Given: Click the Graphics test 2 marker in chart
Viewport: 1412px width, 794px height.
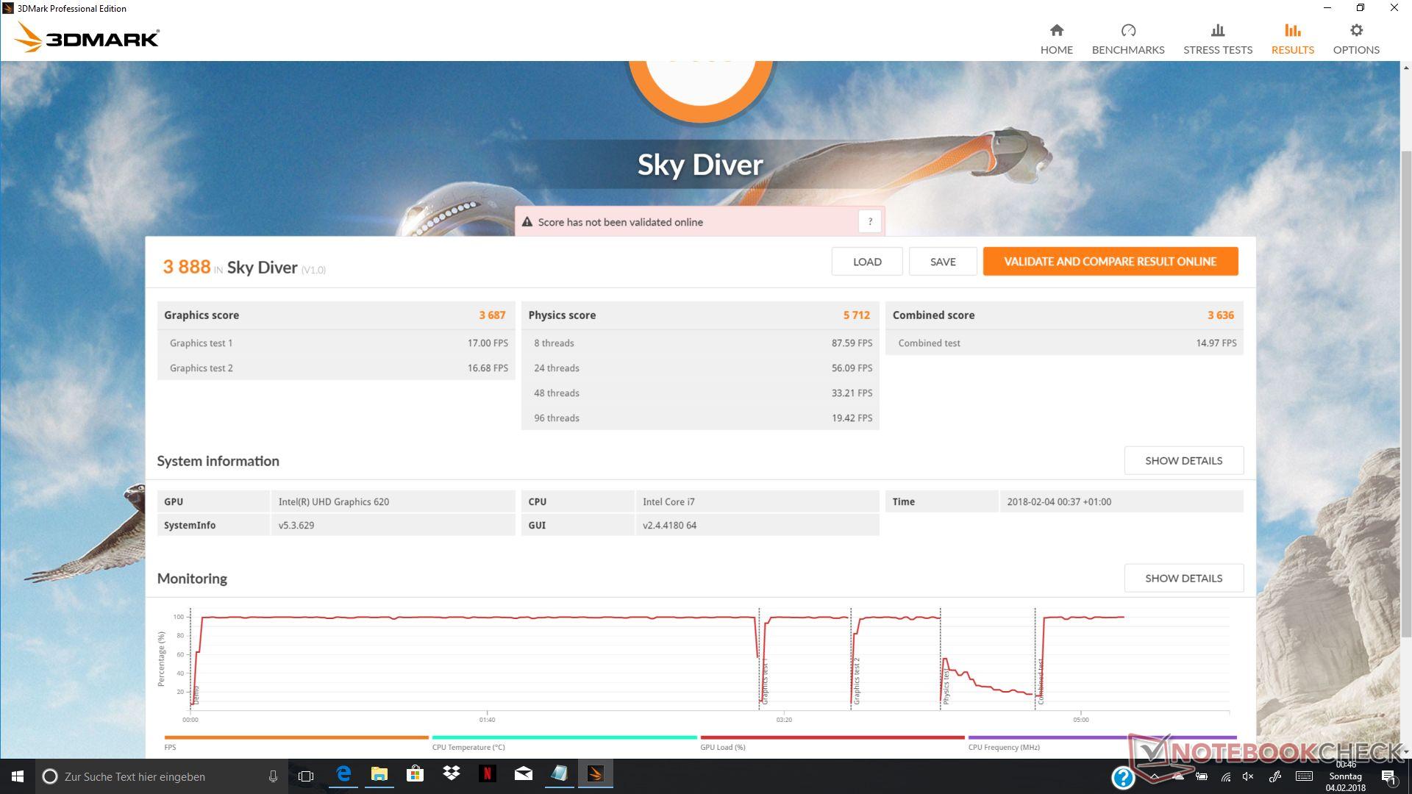Looking at the screenshot, I should point(856,682).
